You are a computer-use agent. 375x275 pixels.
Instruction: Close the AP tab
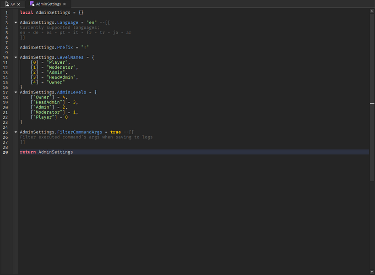[x=18, y=4]
